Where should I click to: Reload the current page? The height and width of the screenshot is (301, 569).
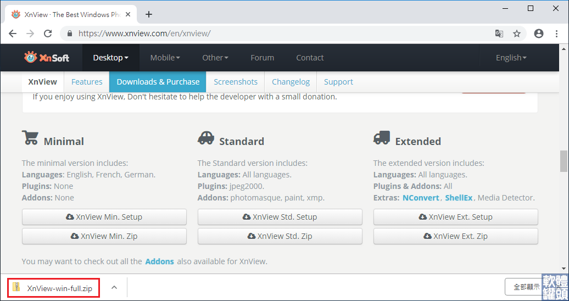click(x=48, y=34)
